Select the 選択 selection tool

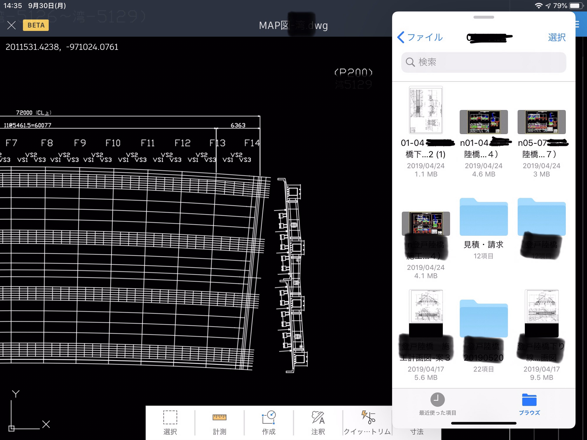170,422
